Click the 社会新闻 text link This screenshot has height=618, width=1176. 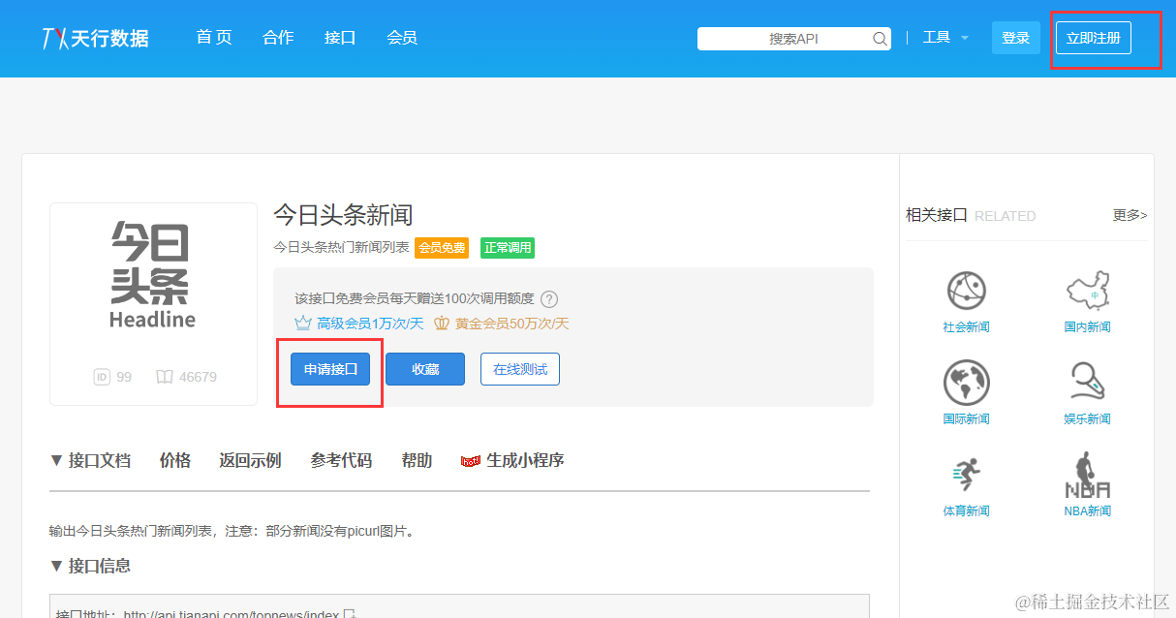(966, 327)
